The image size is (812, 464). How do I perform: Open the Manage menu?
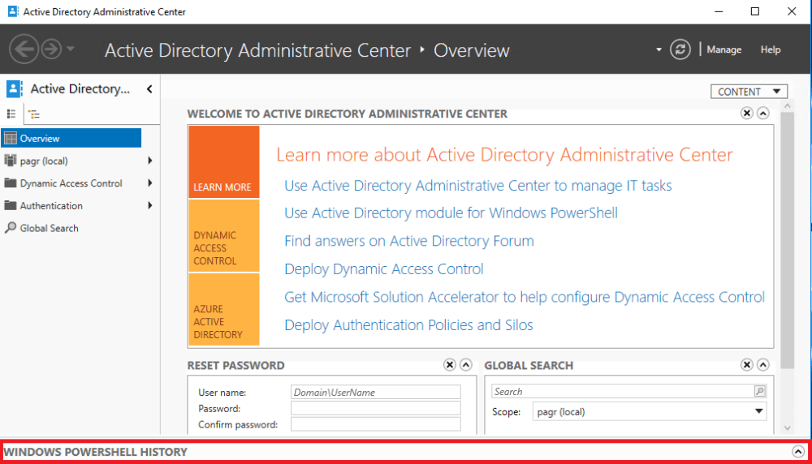click(x=723, y=49)
